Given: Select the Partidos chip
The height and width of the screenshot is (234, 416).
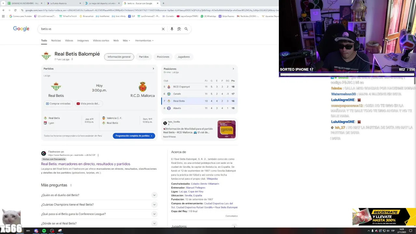Looking at the screenshot, I should (144, 57).
